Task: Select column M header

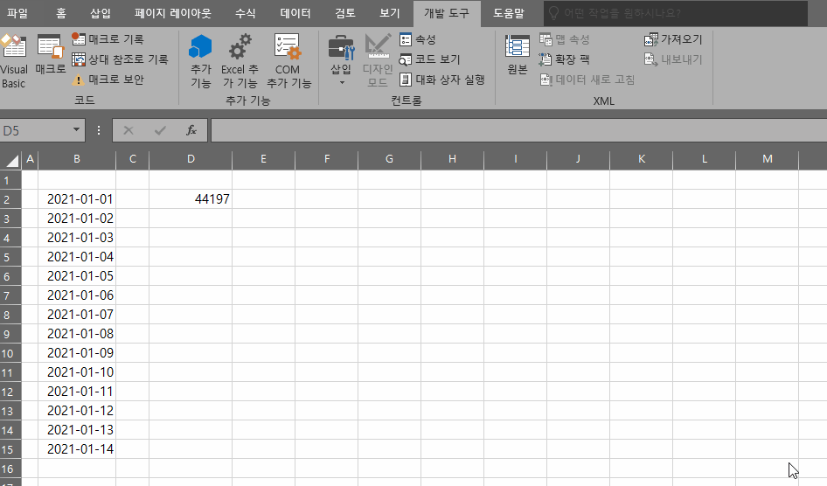Action: point(768,159)
